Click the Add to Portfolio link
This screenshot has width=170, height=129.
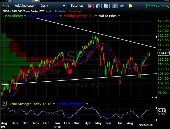(x=56, y=11)
